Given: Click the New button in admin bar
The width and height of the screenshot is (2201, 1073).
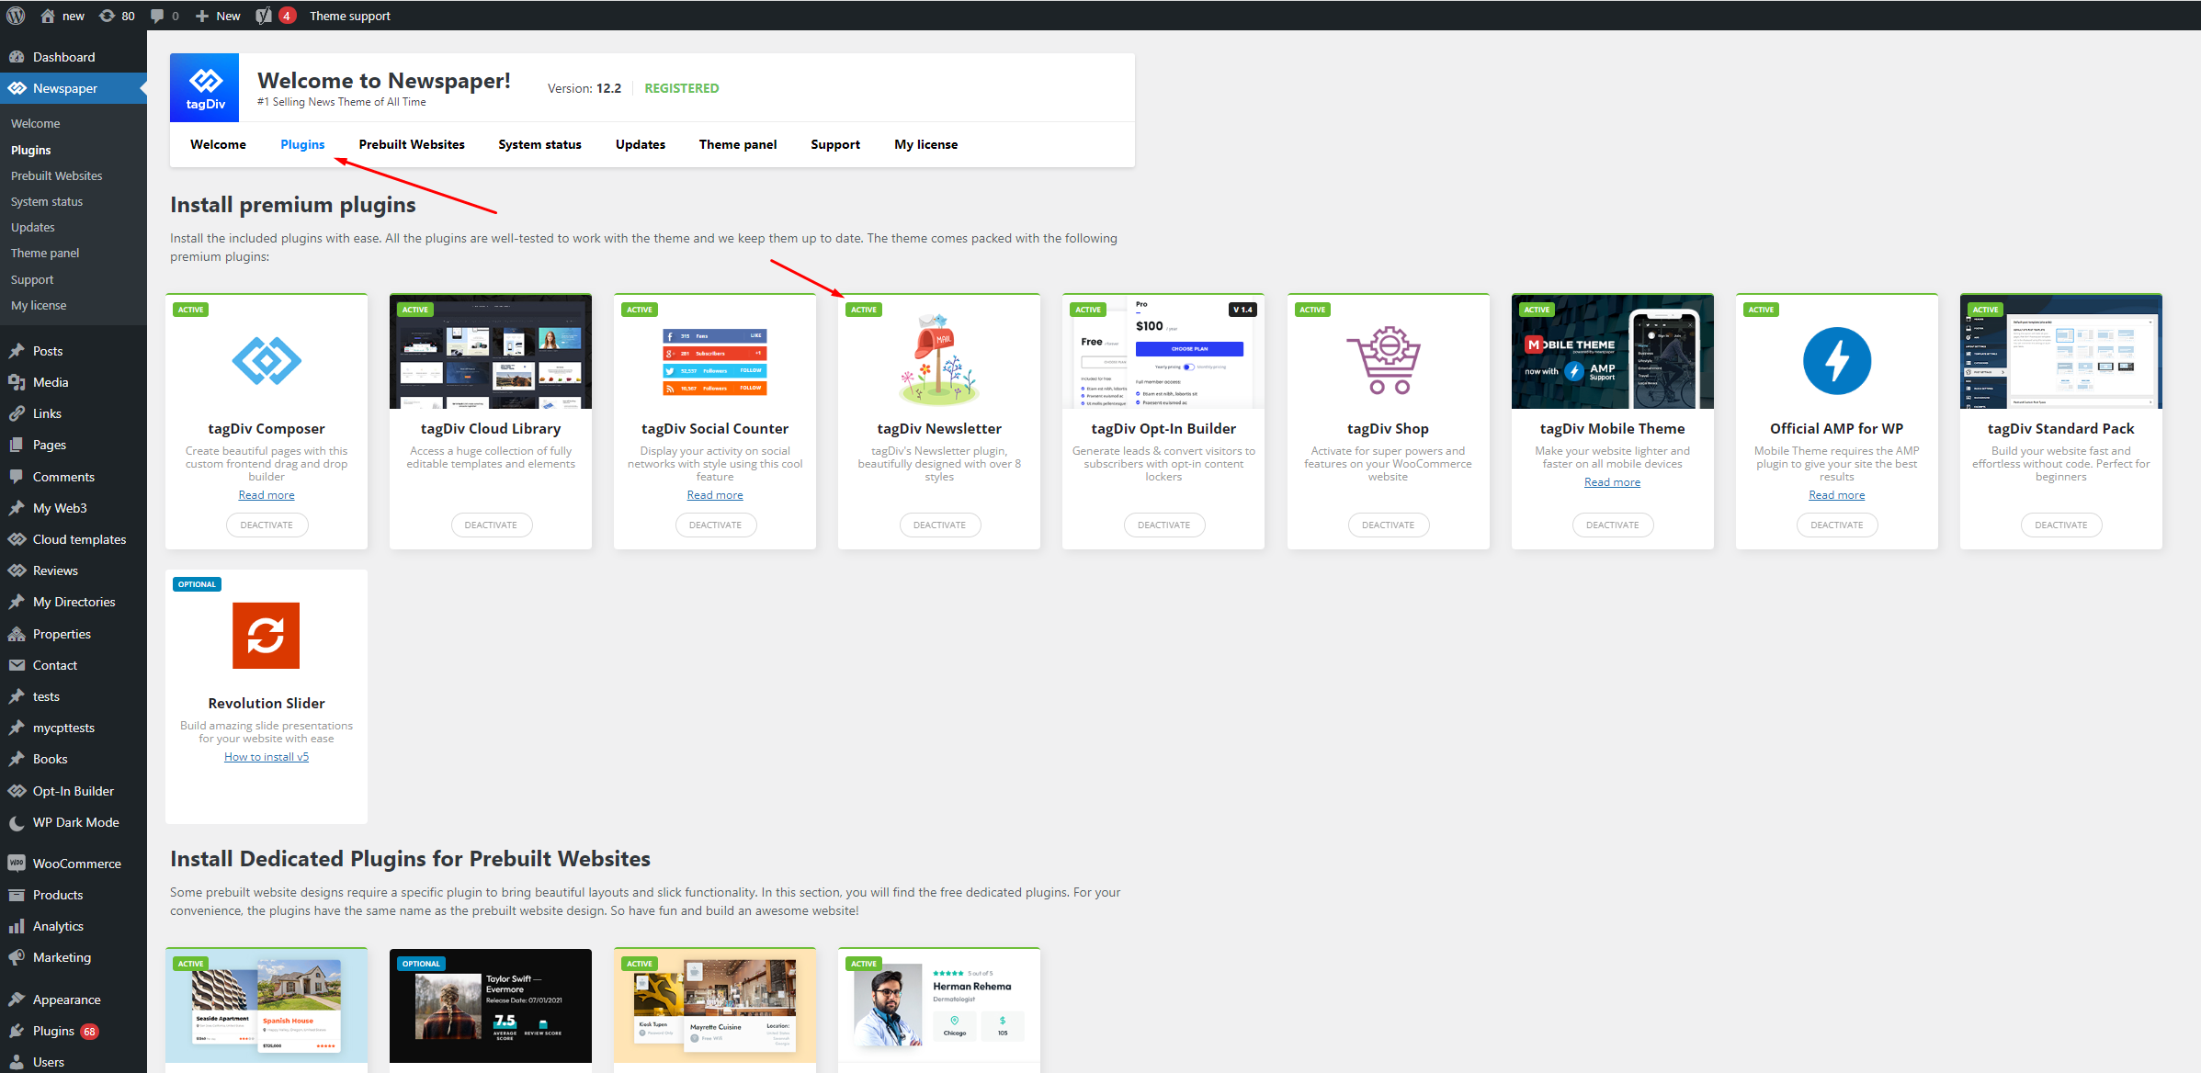Looking at the screenshot, I should coord(218,16).
